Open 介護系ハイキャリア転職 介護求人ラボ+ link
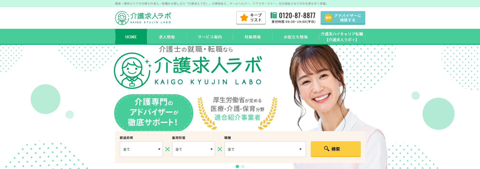The image size is (480, 169). click(342, 37)
